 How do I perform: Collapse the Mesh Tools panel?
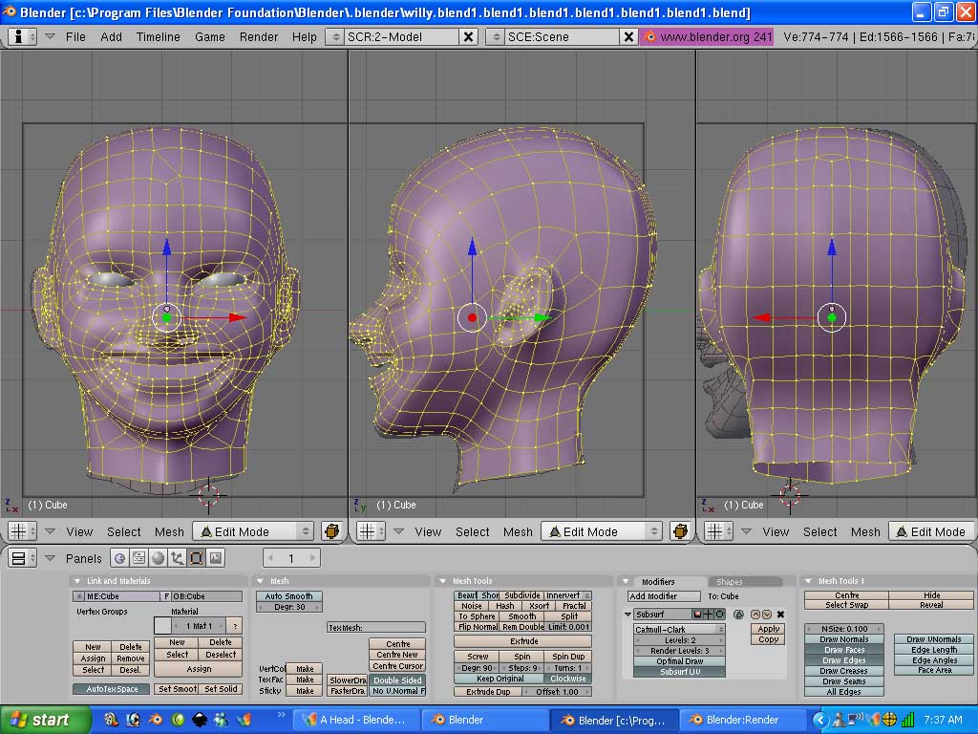click(x=443, y=581)
